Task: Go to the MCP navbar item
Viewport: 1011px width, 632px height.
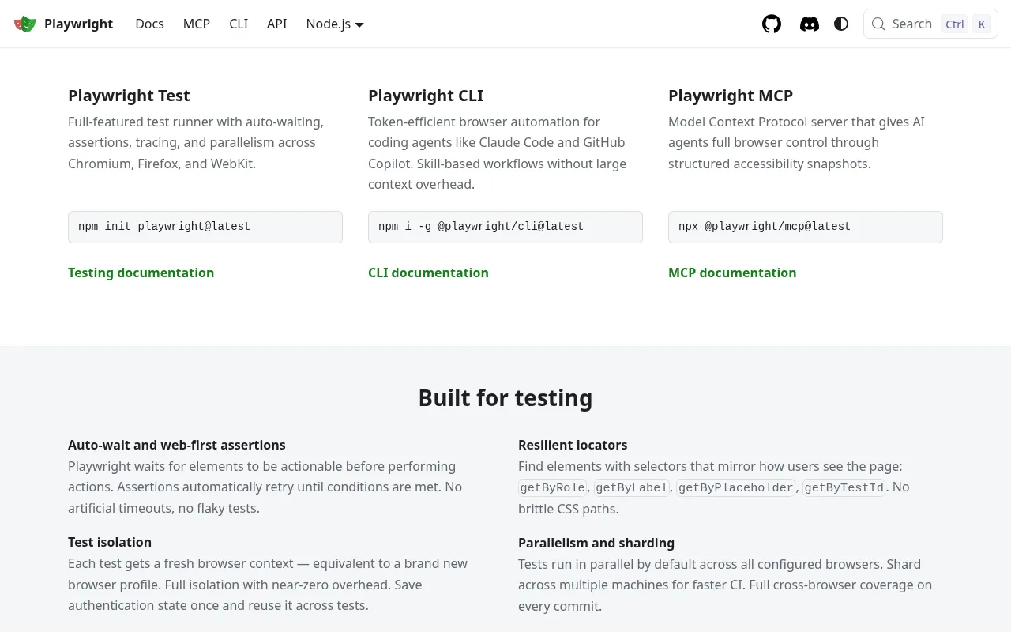Action: pyautogui.click(x=197, y=24)
